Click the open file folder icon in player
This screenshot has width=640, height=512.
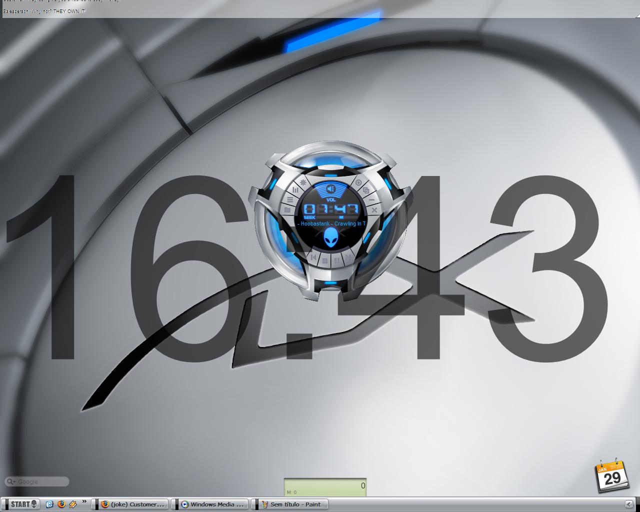coord(287,210)
